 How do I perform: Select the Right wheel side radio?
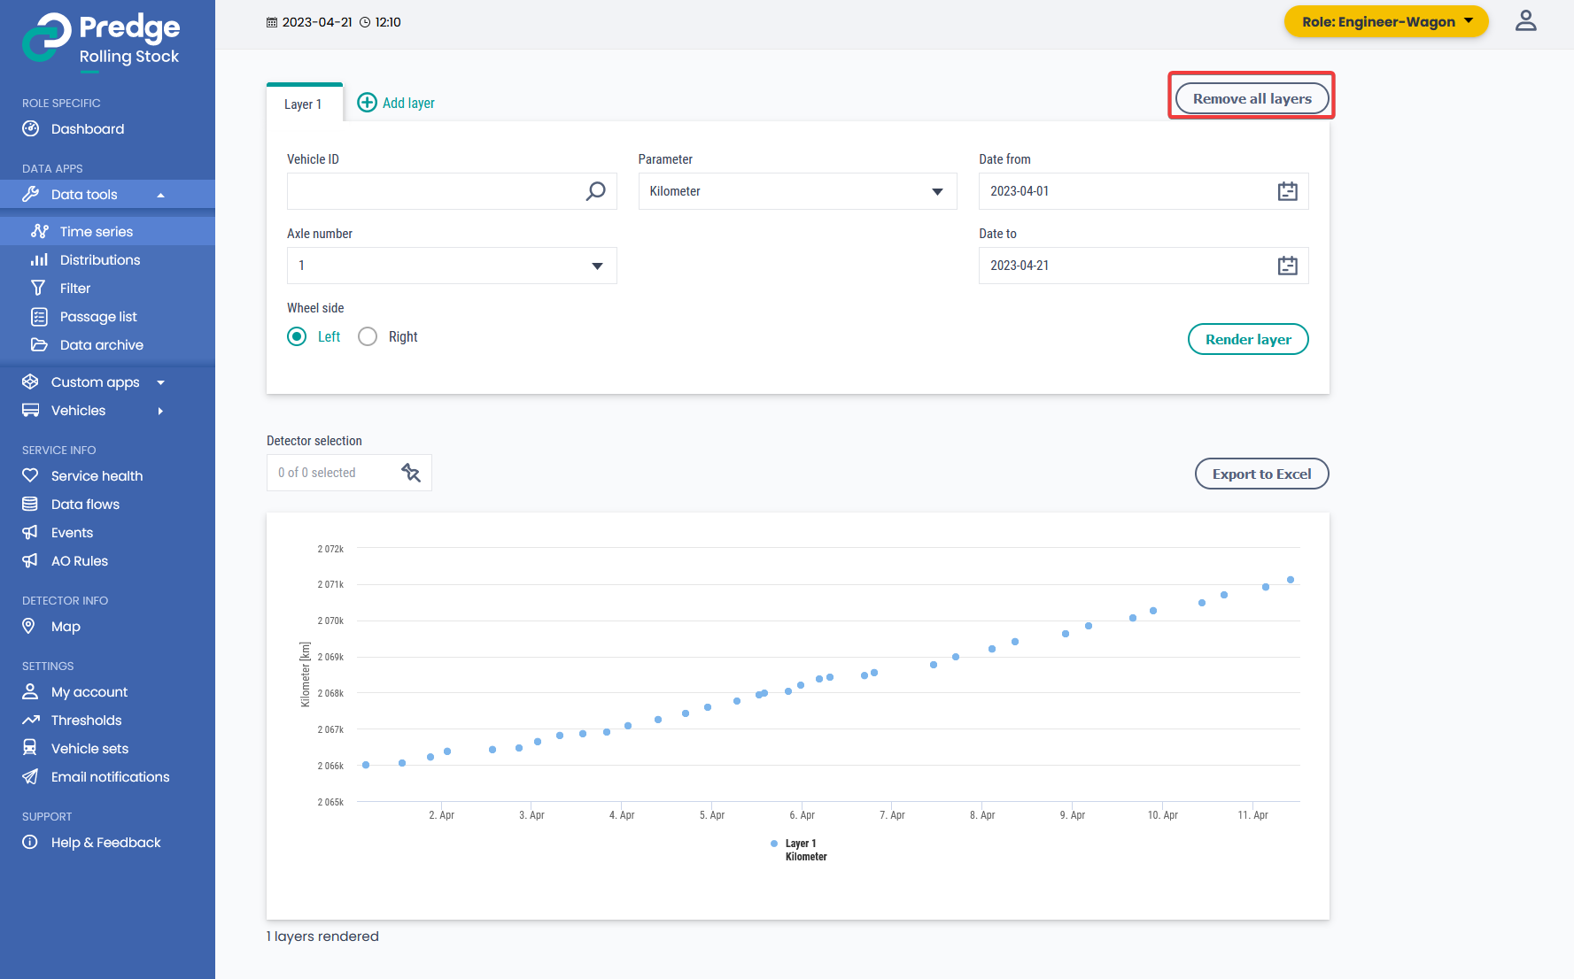[368, 336]
